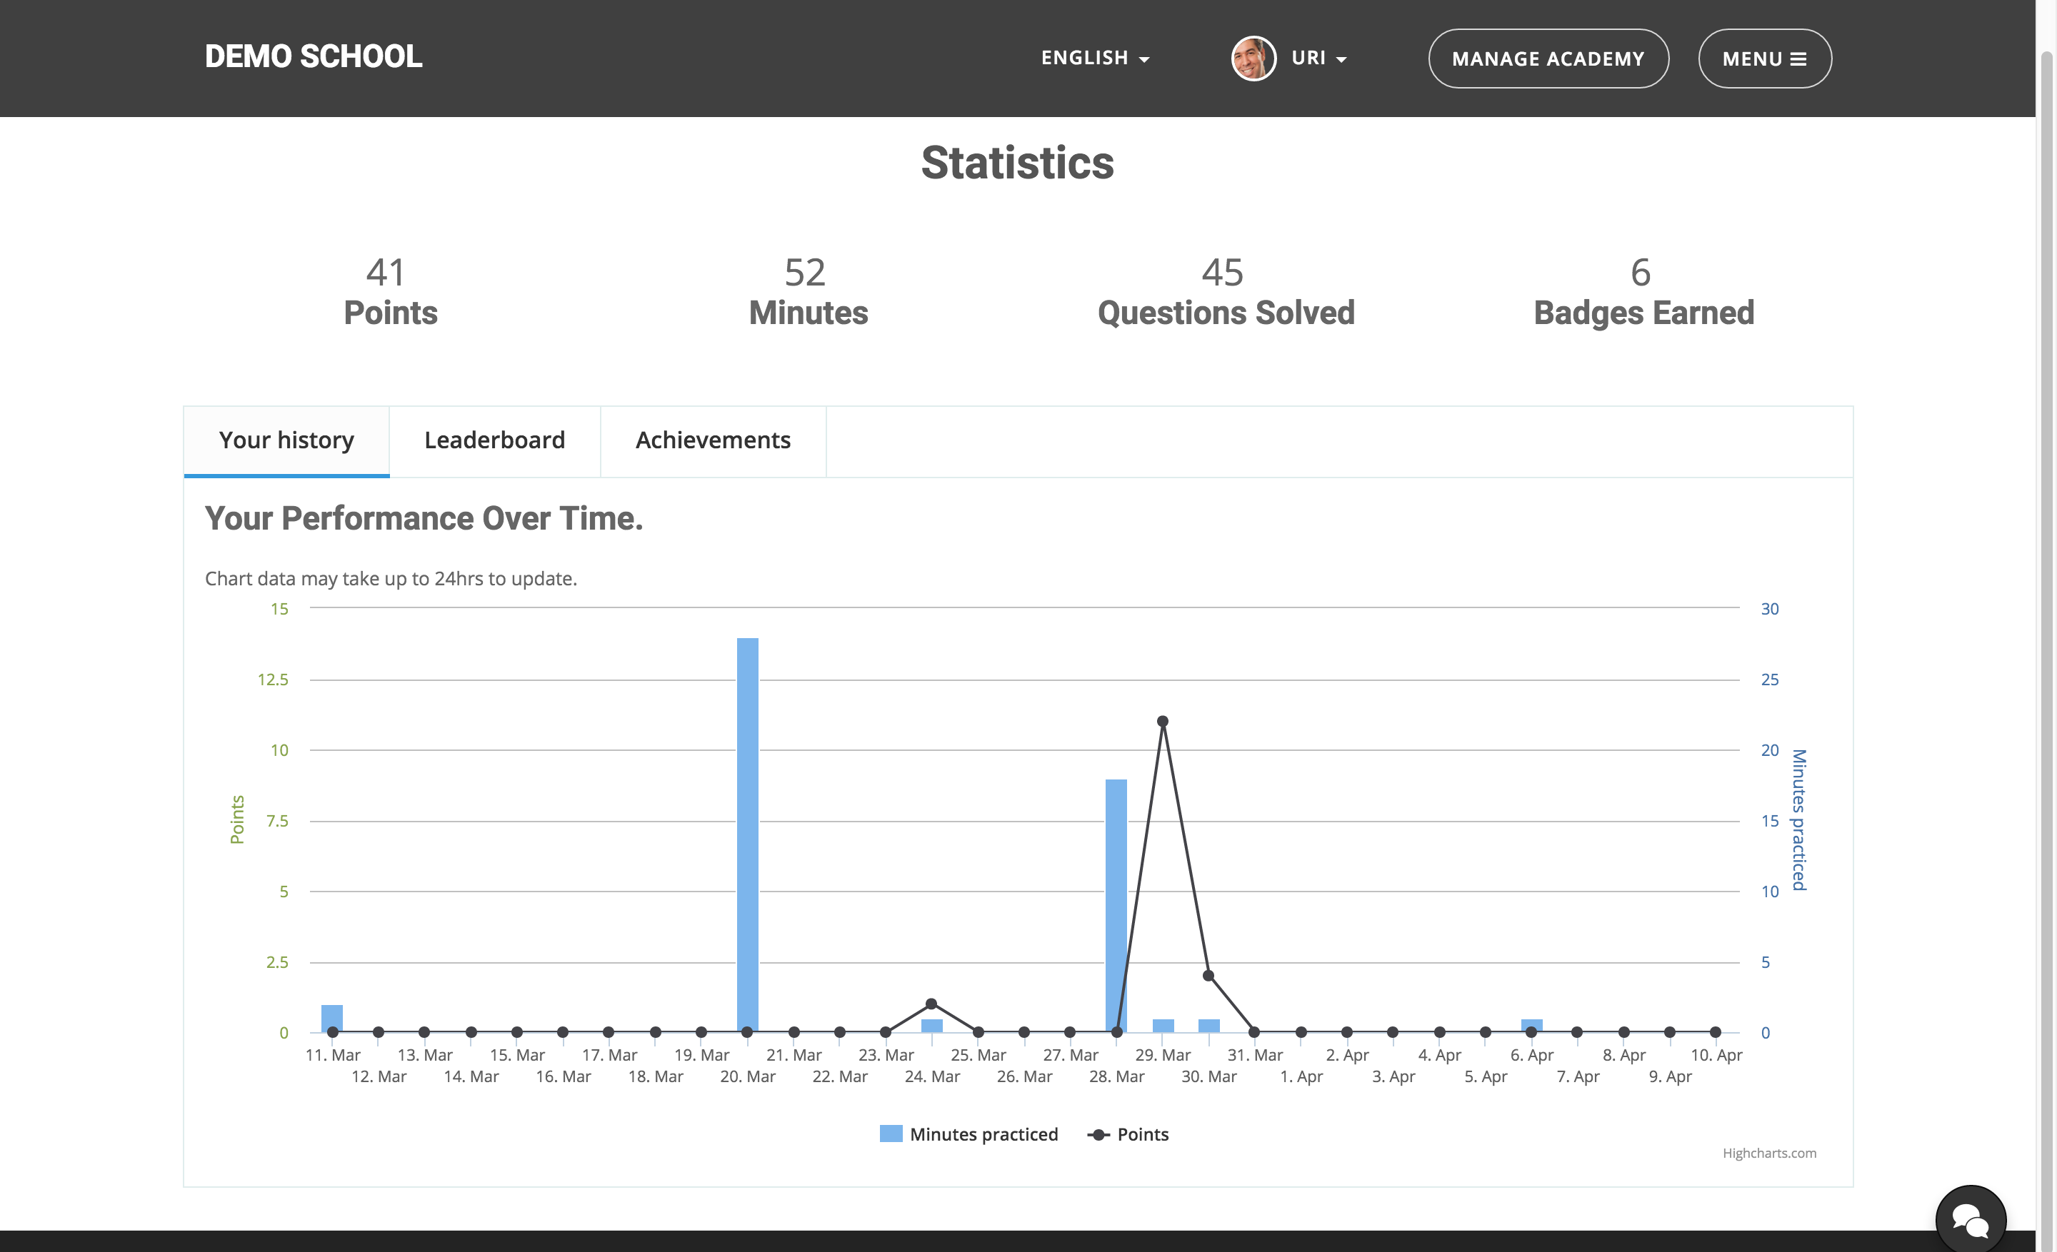Switch to the Achievements tab
Screen dimensions: 2057x1252
point(713,440)
